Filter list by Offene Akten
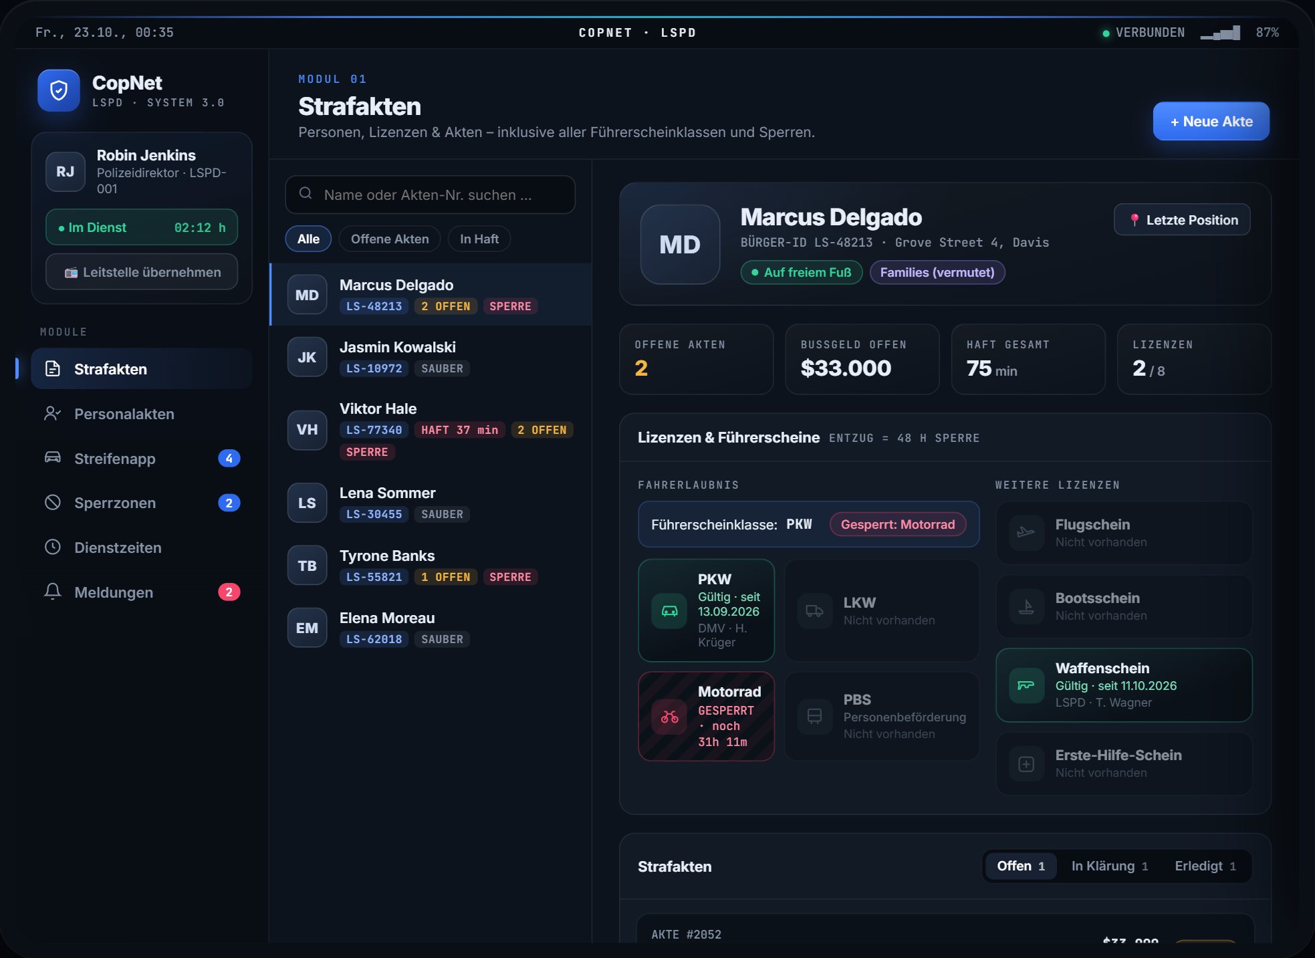 (x=390, y=239)
